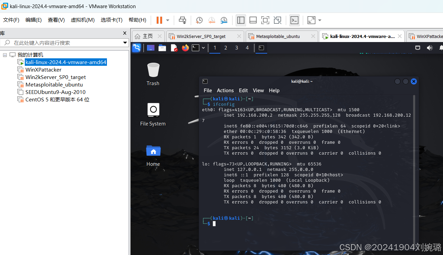Collapse the 我的计算机 tree node
Viewport: 443px width, 255px height.
(5, 55)
